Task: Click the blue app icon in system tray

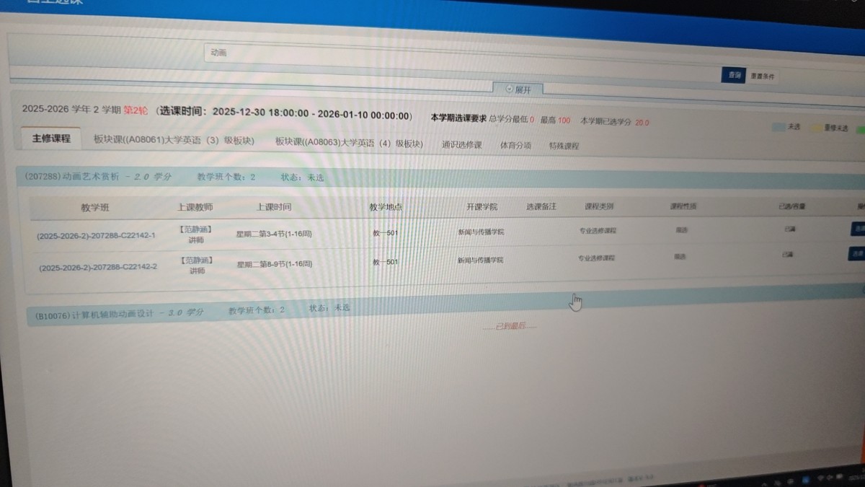Action: pos(805,478)
